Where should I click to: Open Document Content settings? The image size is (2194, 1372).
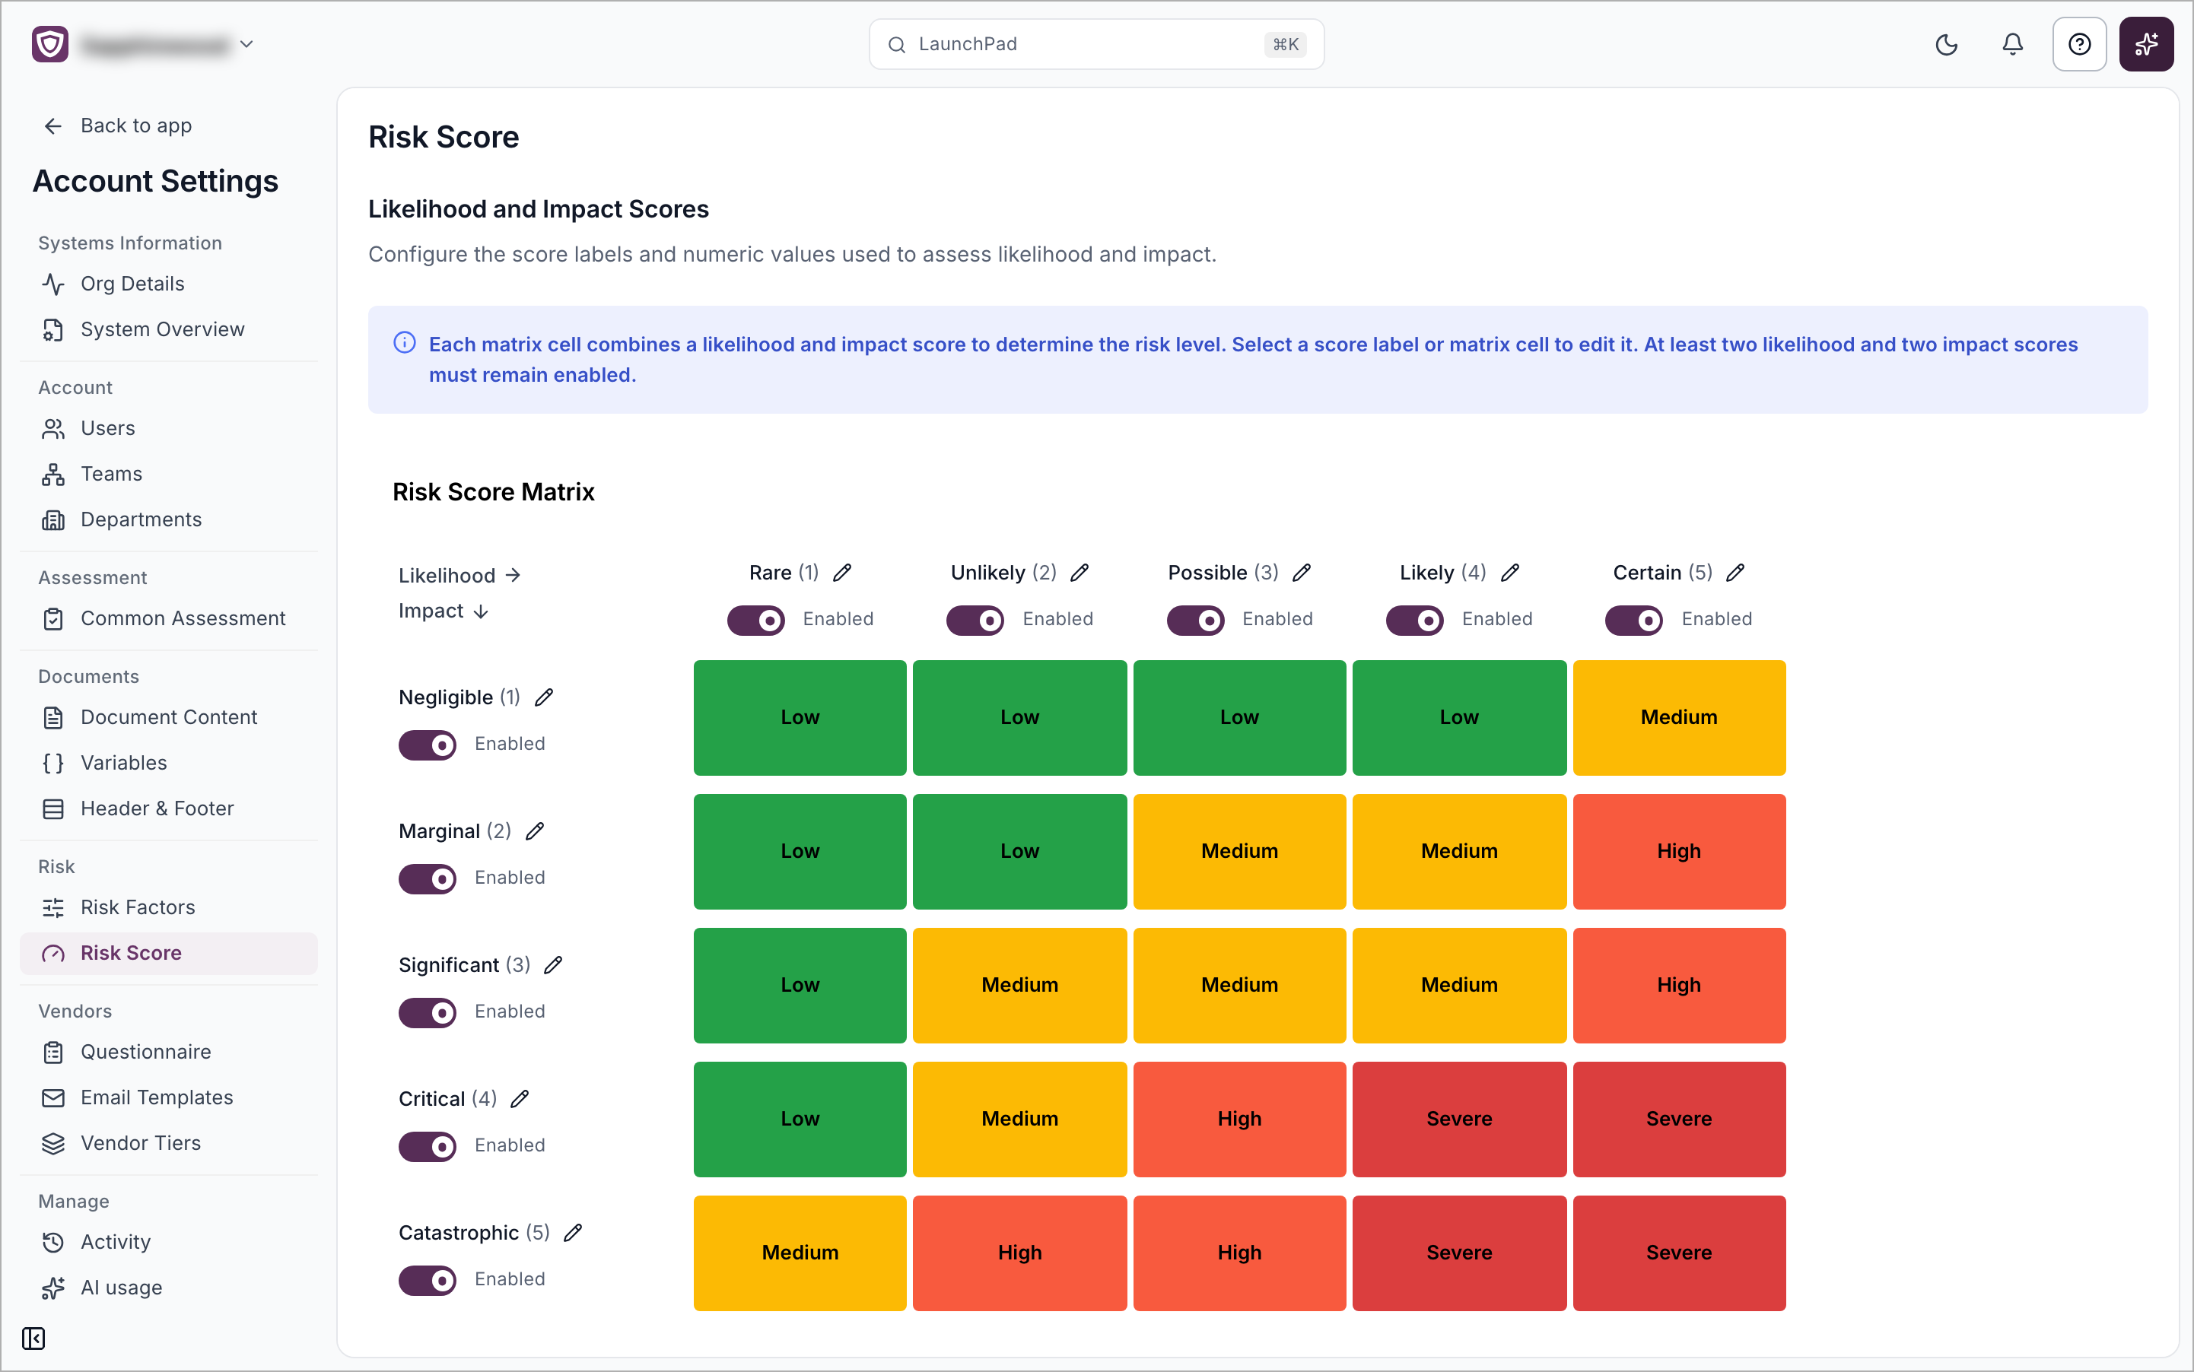point(169,717)
